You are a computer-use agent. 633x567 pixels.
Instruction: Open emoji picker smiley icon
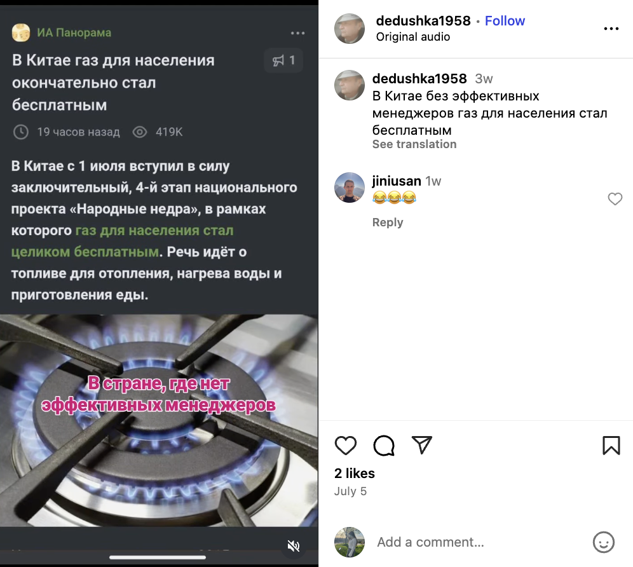[604, 542]
